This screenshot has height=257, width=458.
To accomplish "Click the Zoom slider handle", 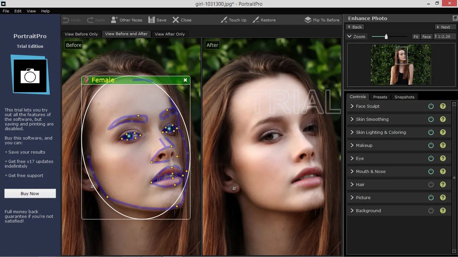I will [x=386, y=36].
